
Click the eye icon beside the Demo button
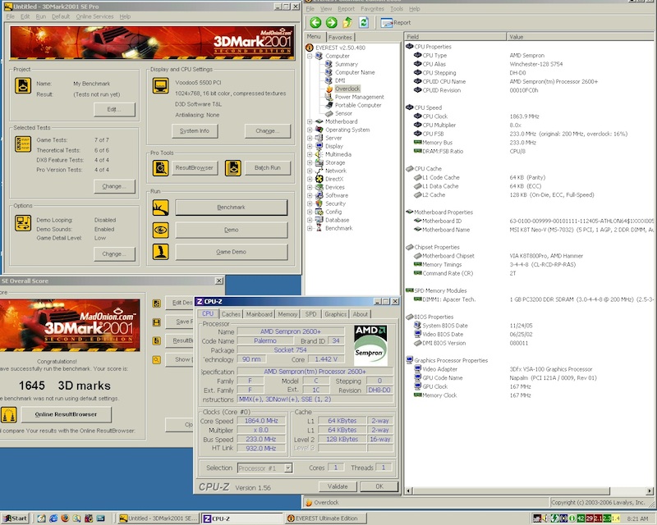[x=160, y=230]
